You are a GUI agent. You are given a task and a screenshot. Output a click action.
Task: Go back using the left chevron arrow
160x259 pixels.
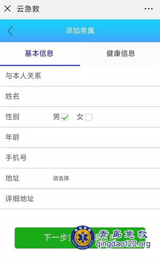pyautogui.click(x=10, y=31)
